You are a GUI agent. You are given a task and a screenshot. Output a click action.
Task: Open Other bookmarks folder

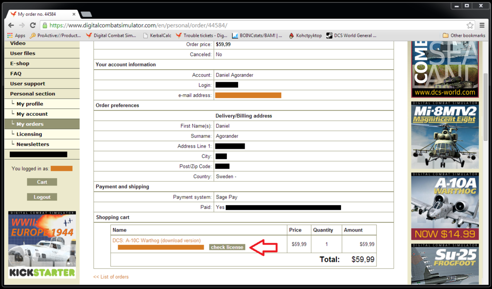coord(464,36)
